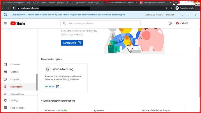This screenshot has height=113, width=201.
Task: Bookmark page with the star icon
Action: pos(171,8)
